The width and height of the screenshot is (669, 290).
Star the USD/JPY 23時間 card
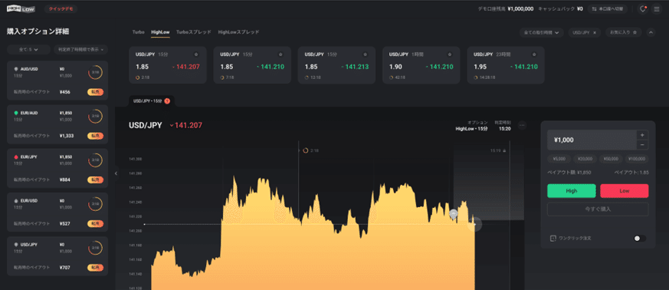(534, 54)
